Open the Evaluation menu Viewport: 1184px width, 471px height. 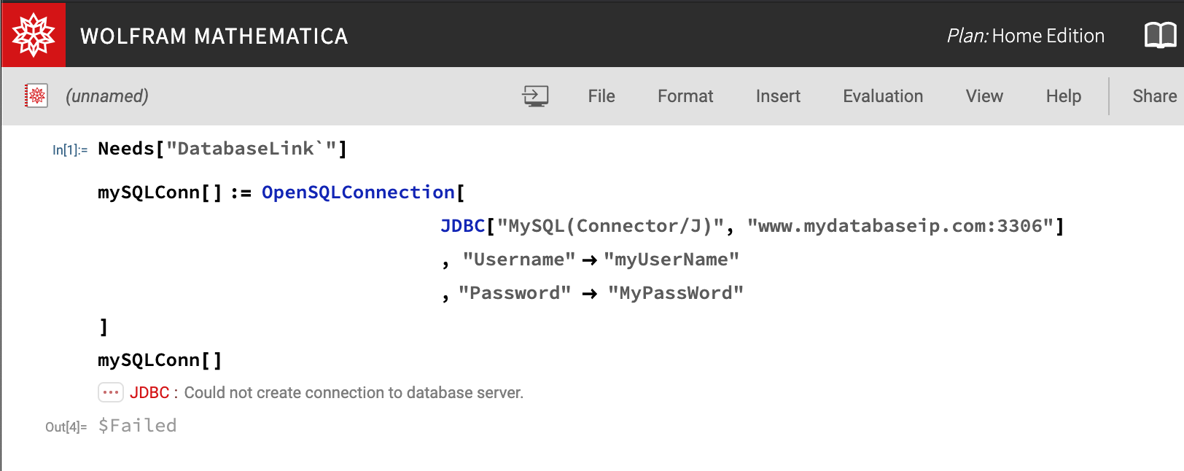click(x=883, y=96)
